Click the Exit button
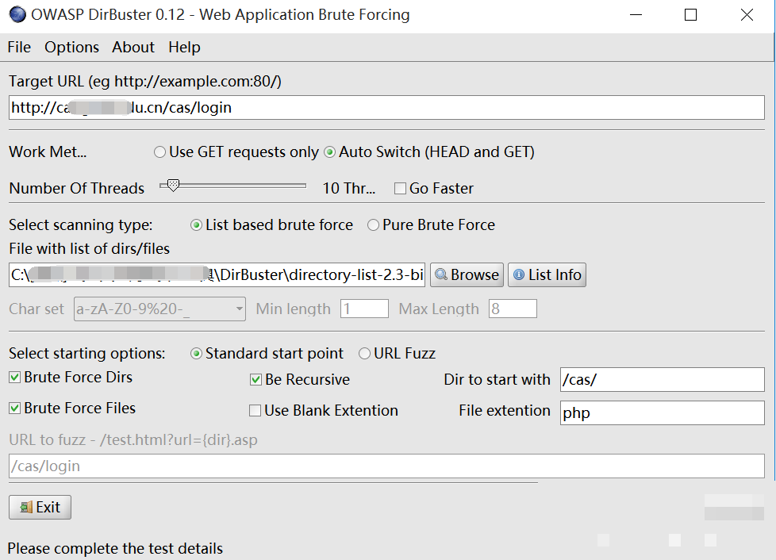This screenshot has width=776, height=560. click(40, 507)
